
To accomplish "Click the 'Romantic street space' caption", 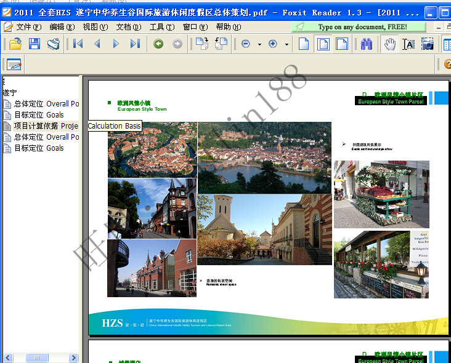I will [x=221, y=284].
